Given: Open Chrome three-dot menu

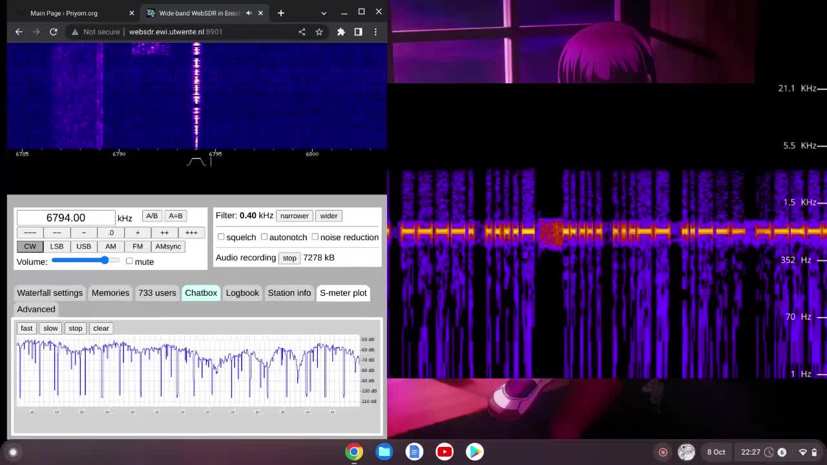Looking at the screenshot, I should coord(375,32).
